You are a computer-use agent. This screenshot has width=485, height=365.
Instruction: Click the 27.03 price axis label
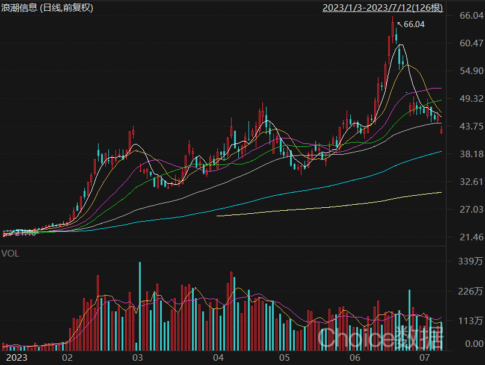tap(471, 209)
